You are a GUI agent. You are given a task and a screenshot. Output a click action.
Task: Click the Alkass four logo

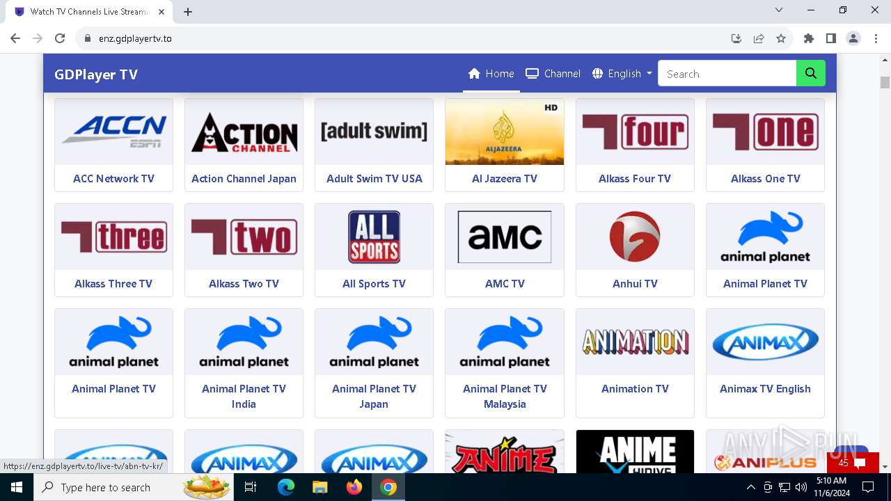click(635, 132)
